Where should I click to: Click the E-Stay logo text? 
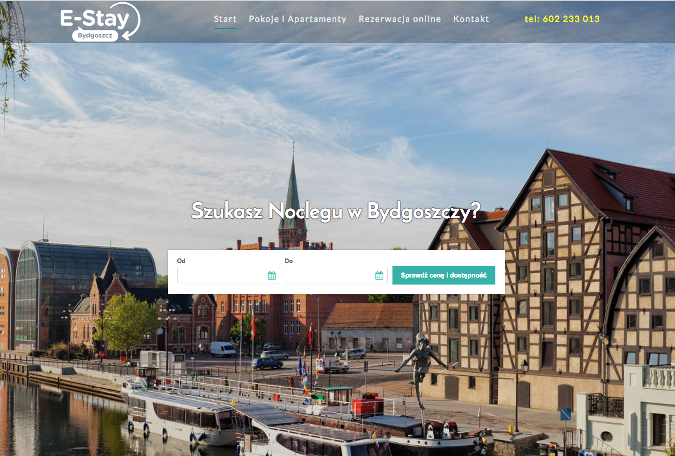(94, 18)
